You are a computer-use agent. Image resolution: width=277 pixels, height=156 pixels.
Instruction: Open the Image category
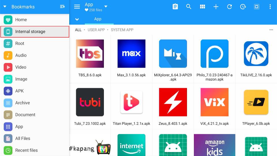pos(35,79)
